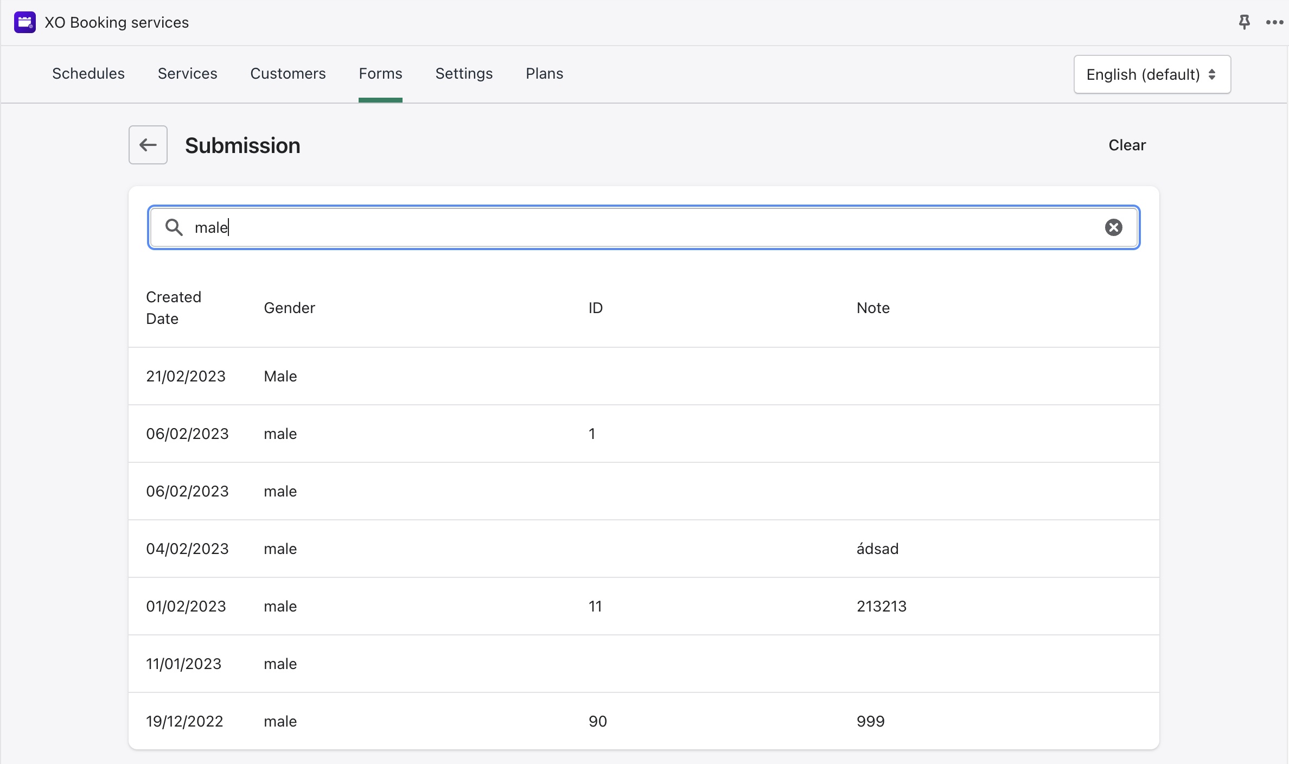Select the Settings tab
The image size is (1289, 764).
tap(464, 74)
